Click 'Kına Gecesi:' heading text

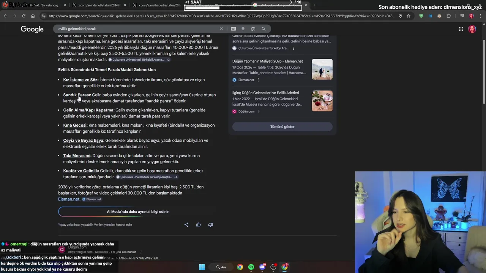(75, 125)
